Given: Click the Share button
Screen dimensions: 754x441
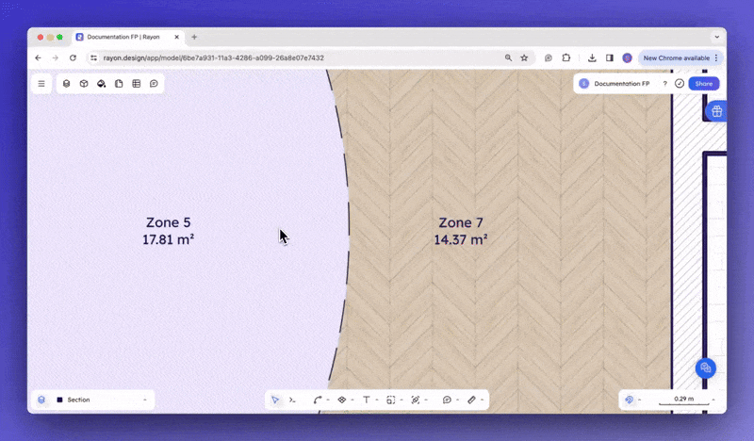Looking at the screenshot, I should [x=704, y=84].
